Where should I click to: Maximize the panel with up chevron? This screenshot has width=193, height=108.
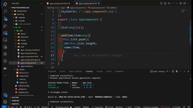pos(185,71)
